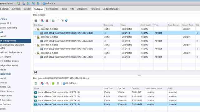
Task: Open the Hosts tab
Action: pyautogui.click(x=64, y=9)
